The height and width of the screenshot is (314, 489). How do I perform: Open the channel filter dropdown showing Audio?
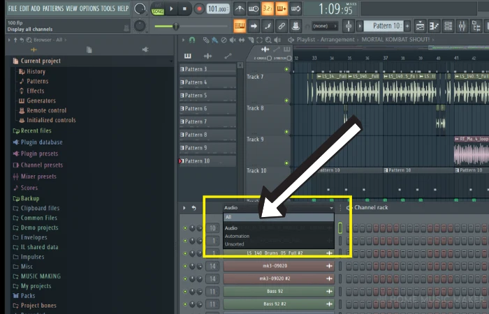[279, 208]
